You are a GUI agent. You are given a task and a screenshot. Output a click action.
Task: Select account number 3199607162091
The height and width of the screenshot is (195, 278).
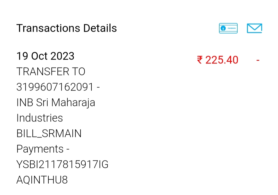[55, 87]
